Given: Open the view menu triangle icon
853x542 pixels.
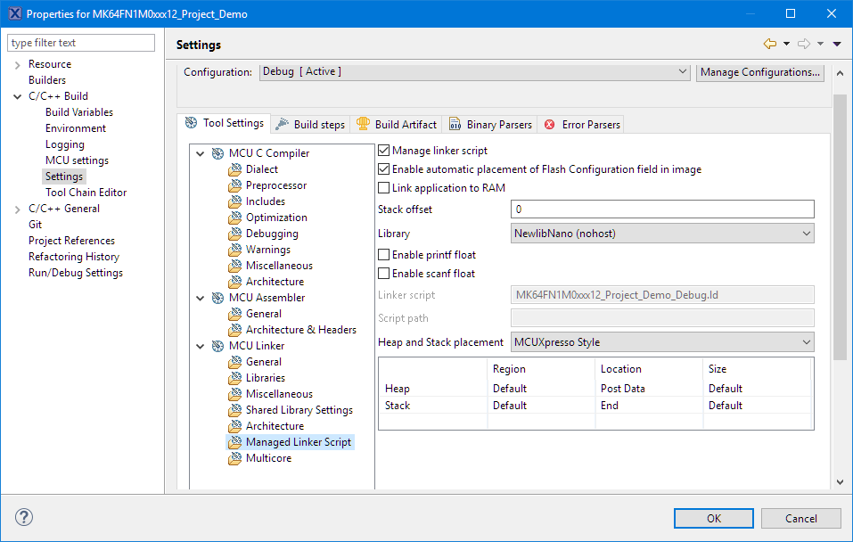Looking at the screenshot, I should pyautogui.click(x=837, y=44).
